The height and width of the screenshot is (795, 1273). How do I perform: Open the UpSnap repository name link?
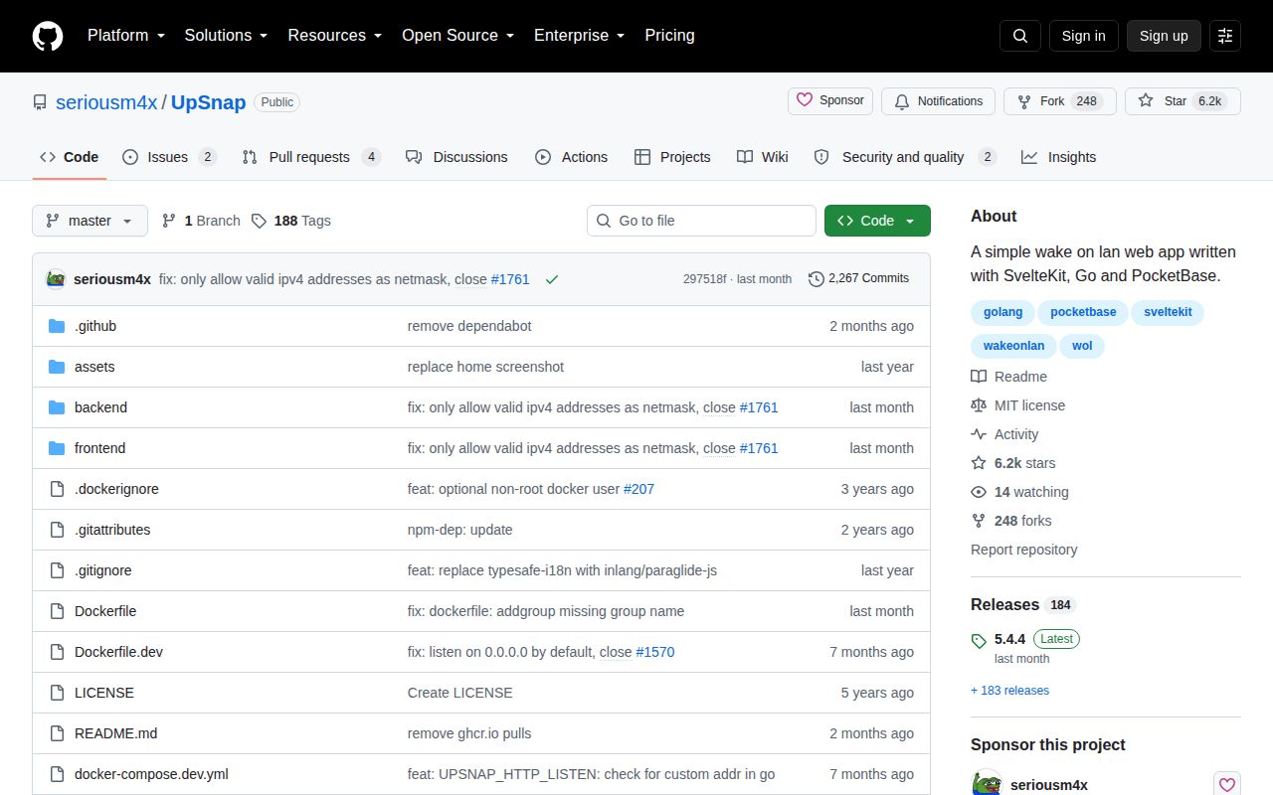click(208, 102)
